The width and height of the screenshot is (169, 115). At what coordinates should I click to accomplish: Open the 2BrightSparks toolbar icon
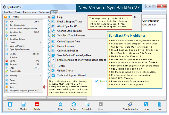coord(130,104)
